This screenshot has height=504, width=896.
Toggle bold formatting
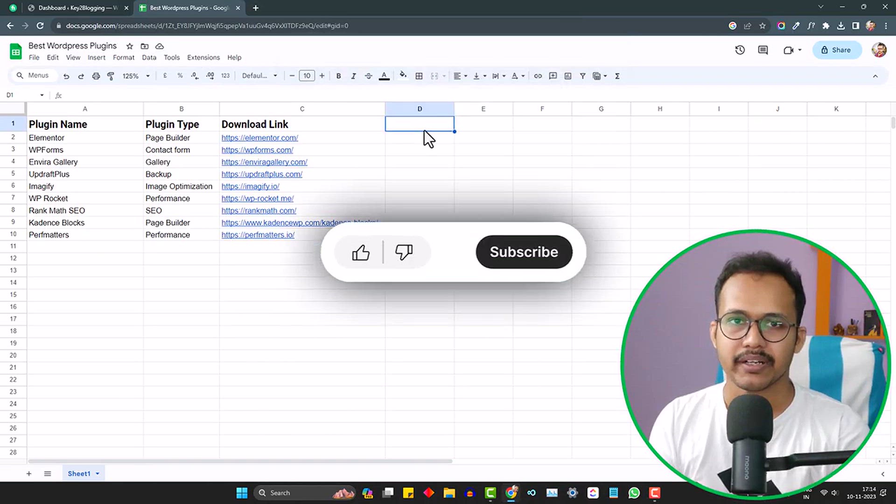pos(338,76)
